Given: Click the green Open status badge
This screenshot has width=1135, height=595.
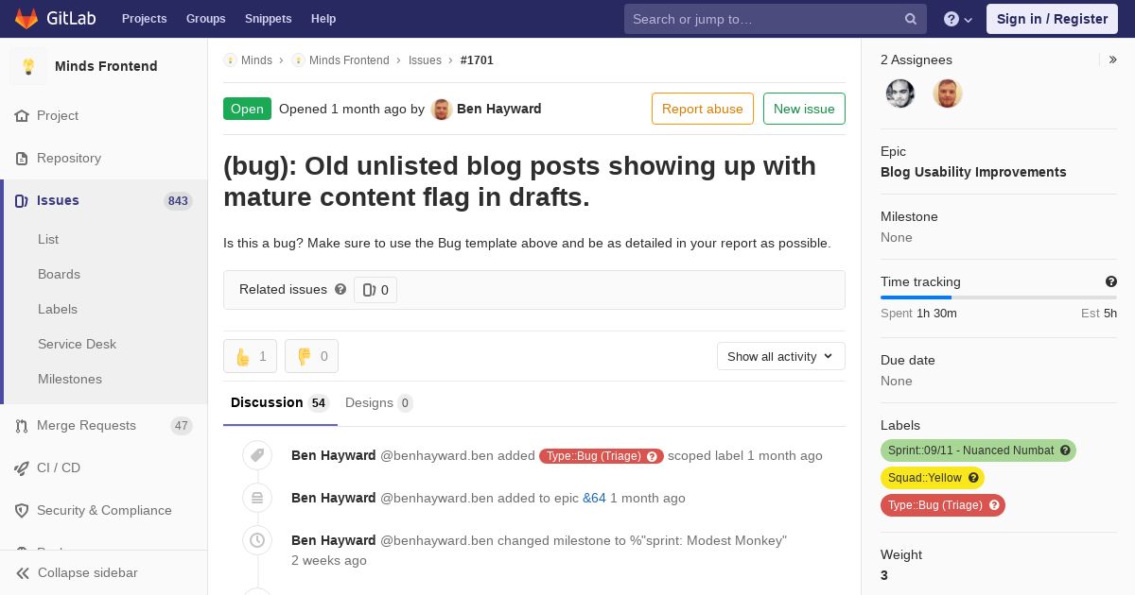Looking at the screenshot, I should pos(247,109).
